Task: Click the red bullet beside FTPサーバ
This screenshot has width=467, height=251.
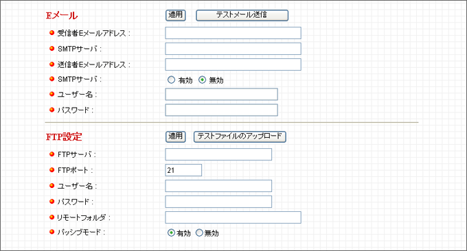Action: tap(52, 154)
